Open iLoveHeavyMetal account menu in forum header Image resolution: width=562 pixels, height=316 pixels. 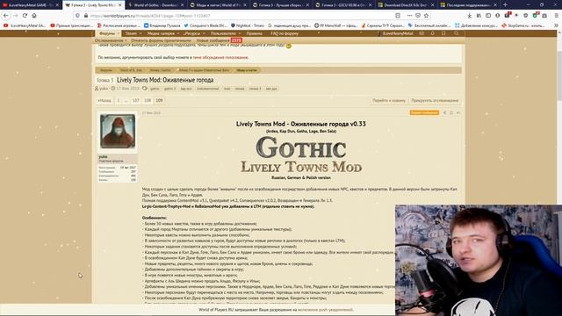coord(396,33)
